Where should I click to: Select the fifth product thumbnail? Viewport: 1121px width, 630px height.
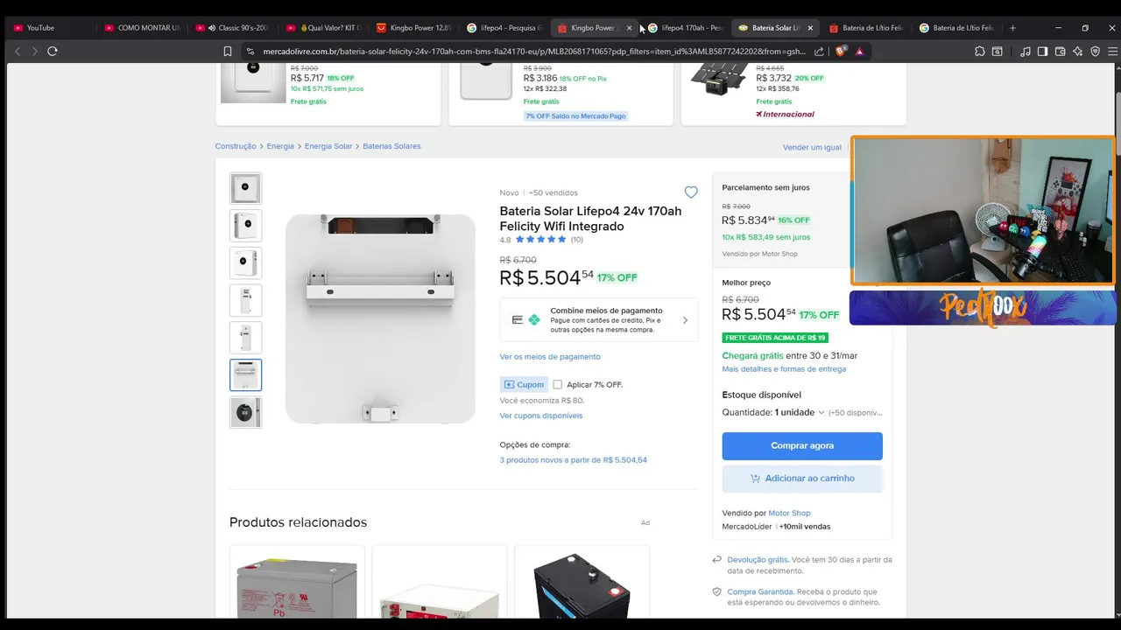coord(246,338)
